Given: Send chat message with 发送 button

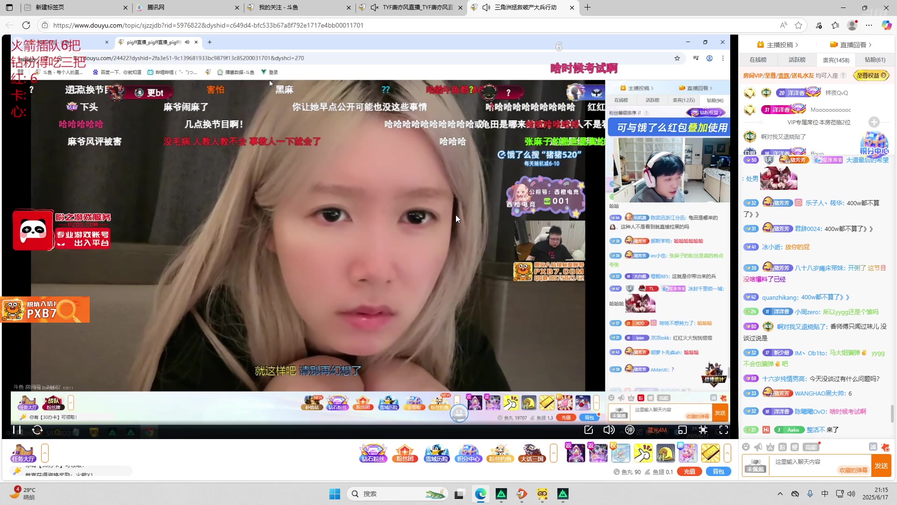Looking at the screenshot, I should pos(881,466).
